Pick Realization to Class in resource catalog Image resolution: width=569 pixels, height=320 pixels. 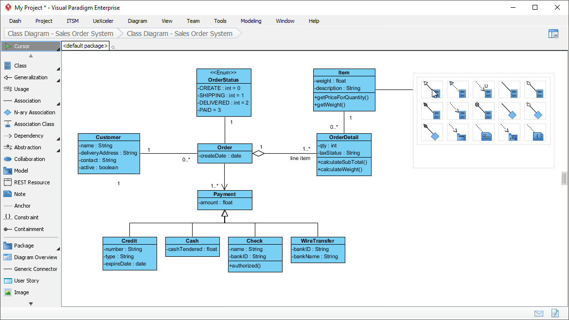tap(458, 89)
